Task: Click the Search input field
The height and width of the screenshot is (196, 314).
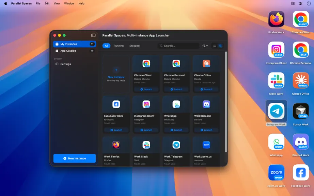Action: 178,46
